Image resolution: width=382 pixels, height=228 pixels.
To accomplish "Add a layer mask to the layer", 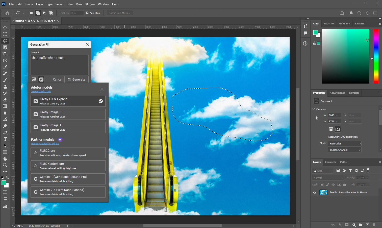I will click(x=347, y=225).
